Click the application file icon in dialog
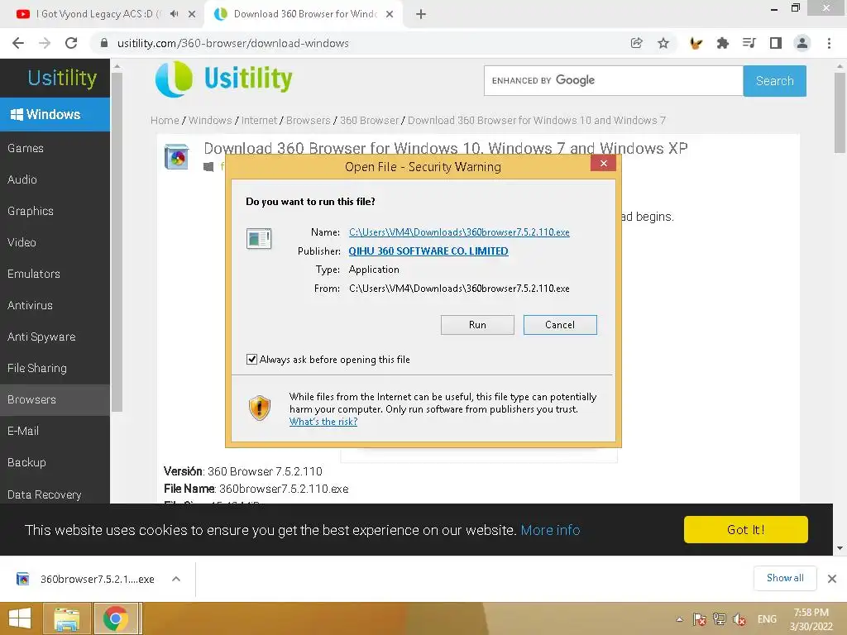 [x=259, y=238]
